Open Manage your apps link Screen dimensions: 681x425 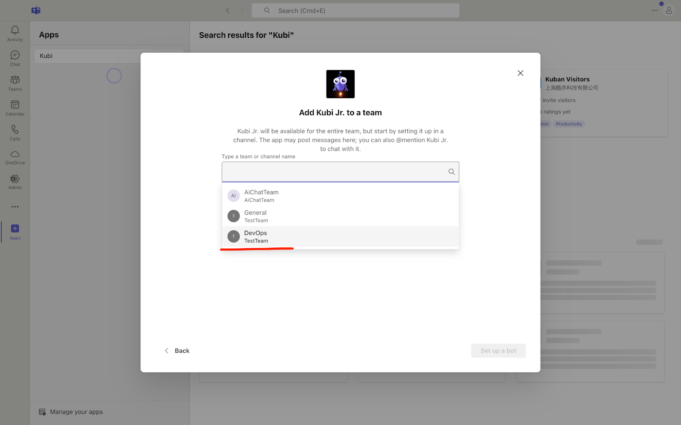[x=77, y=412]
